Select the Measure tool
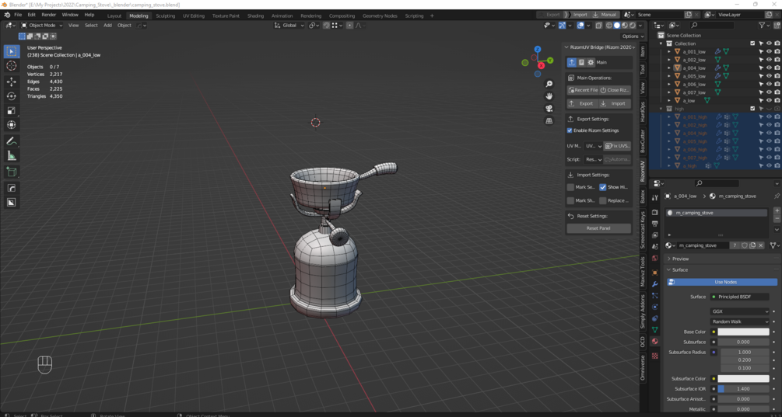Image resolution: width=782 pixels, height=417 pixels. coord(11,156)
